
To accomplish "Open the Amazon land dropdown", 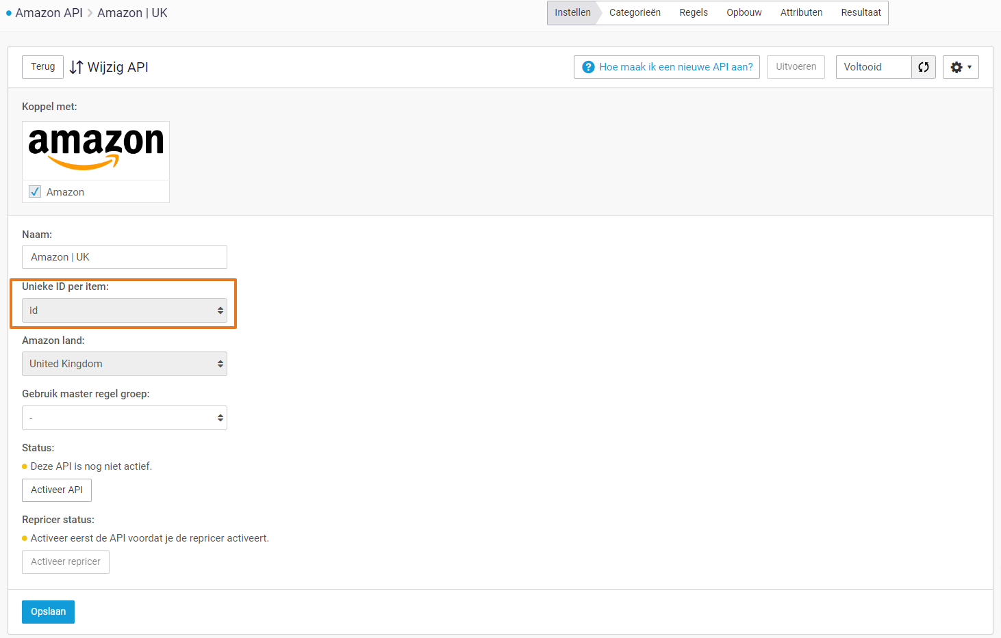I will coord(125,364).
